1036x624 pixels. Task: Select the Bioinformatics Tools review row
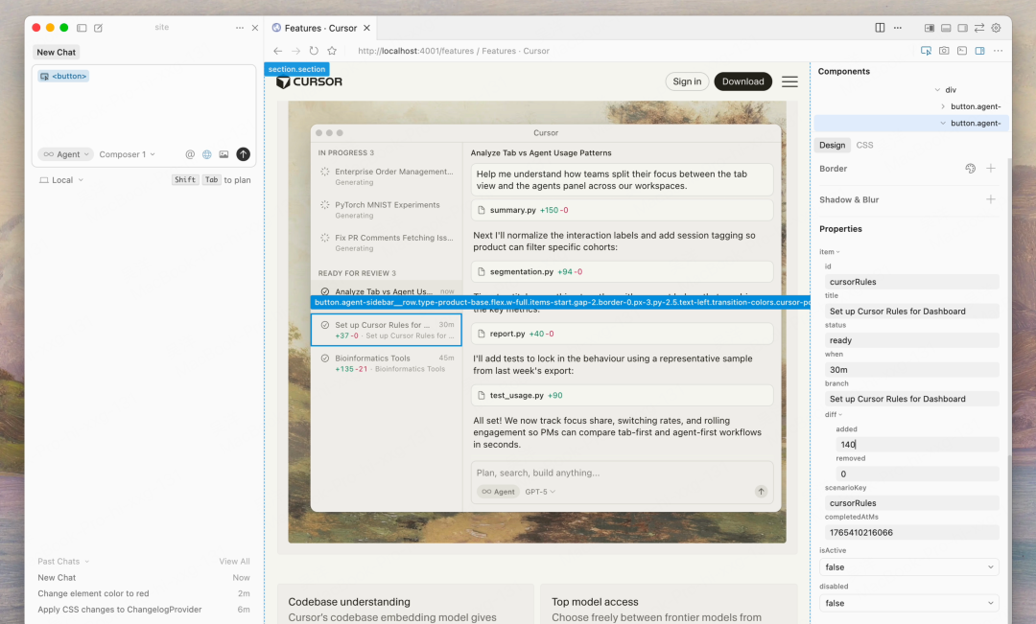387,363
